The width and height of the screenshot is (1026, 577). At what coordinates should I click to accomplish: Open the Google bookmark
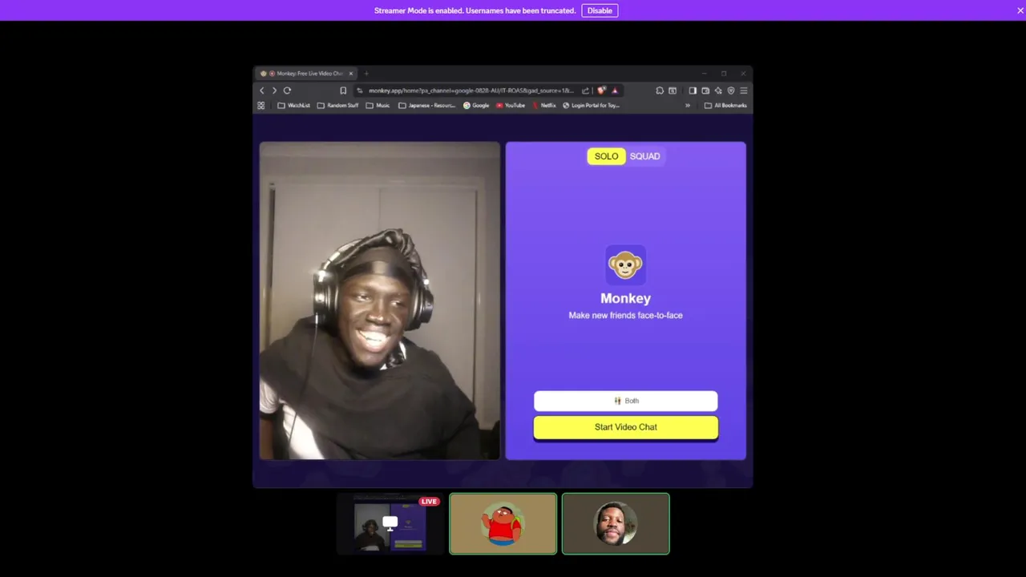pos(476,105)
